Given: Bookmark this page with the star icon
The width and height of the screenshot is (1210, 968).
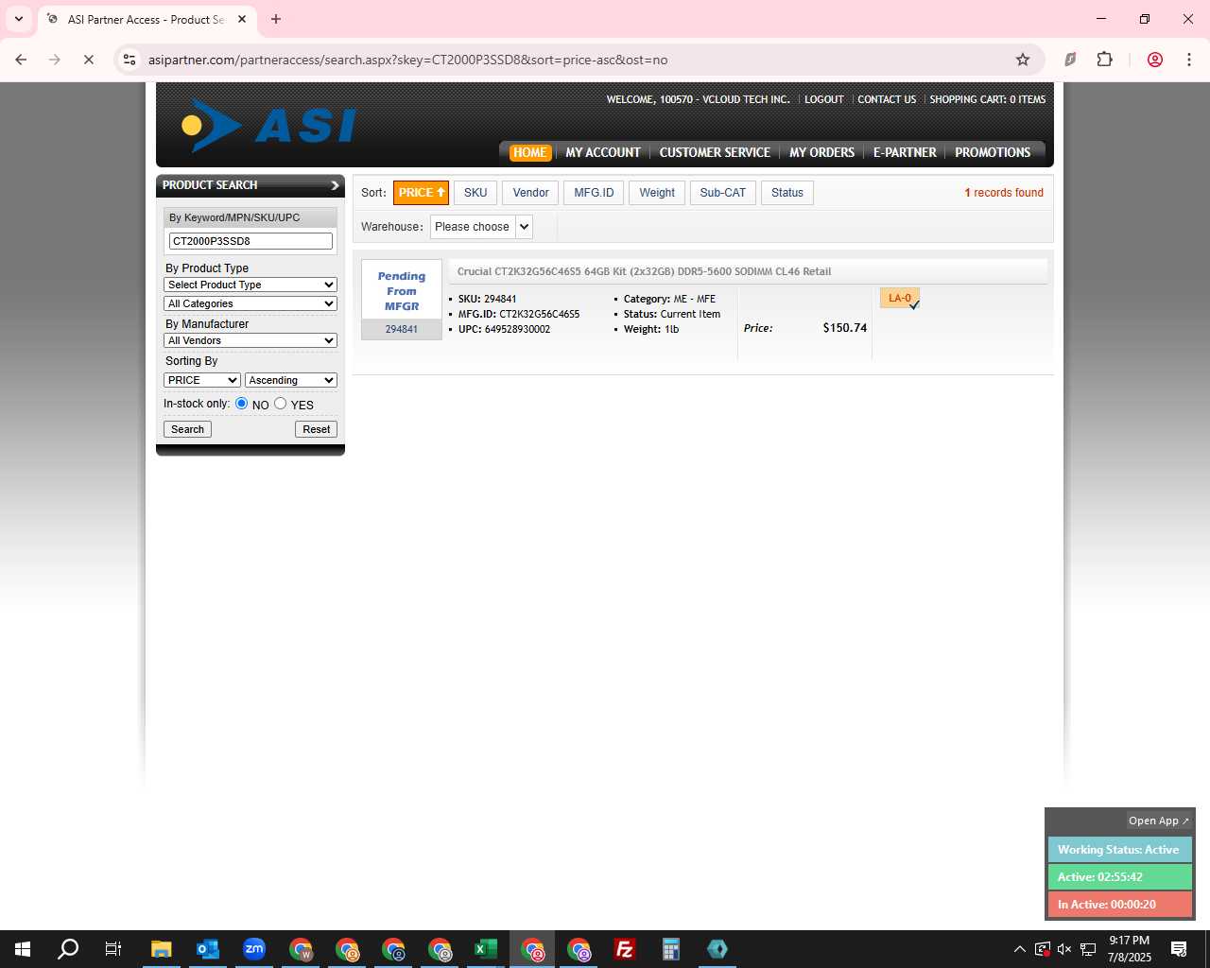Looking at the screenshot, I should coord(1023,60).
